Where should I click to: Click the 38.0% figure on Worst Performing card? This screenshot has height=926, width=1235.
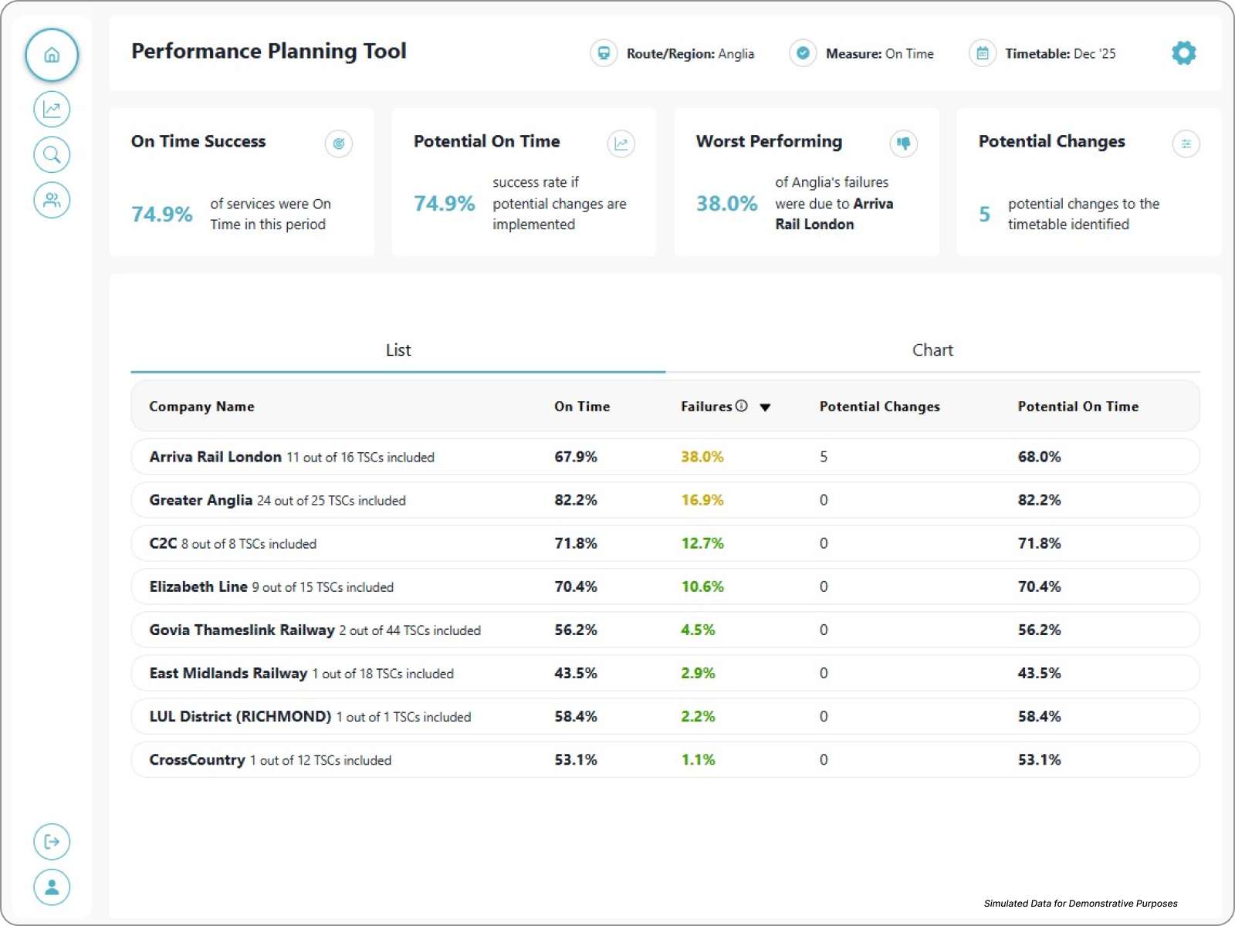coord(726,204)
